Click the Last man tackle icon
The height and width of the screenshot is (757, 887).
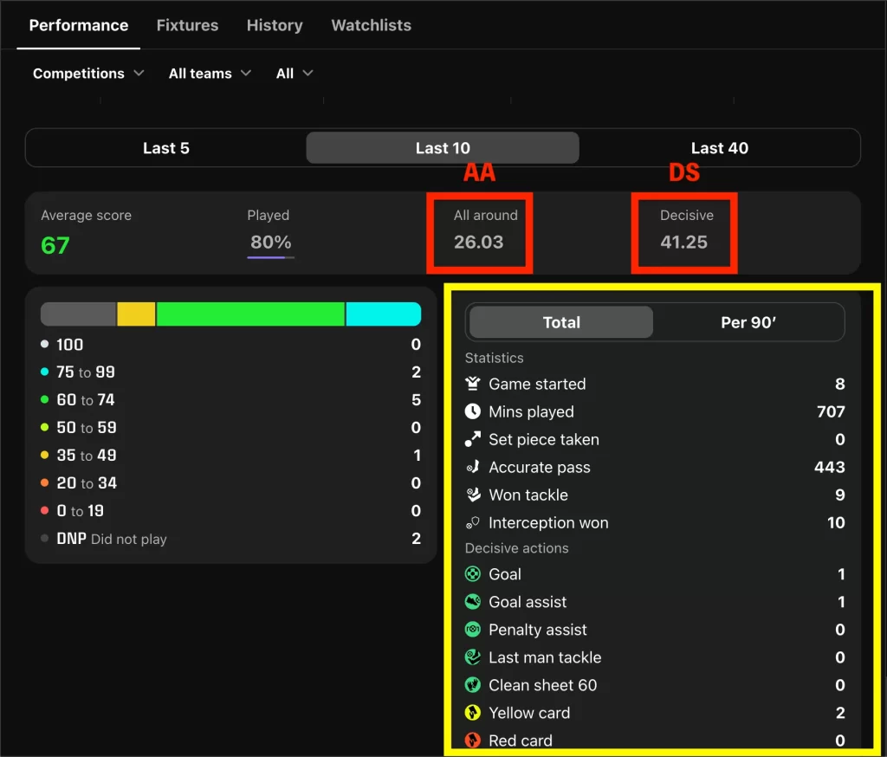pos(473,657)
